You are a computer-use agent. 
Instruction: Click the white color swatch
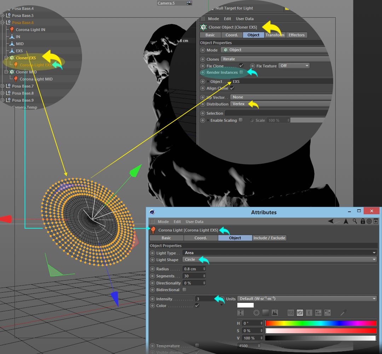[245, 305]
